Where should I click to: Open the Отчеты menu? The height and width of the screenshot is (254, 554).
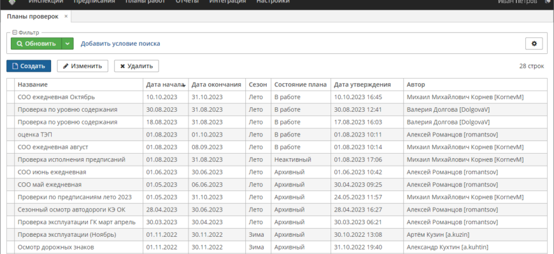[x=187, y=2]
